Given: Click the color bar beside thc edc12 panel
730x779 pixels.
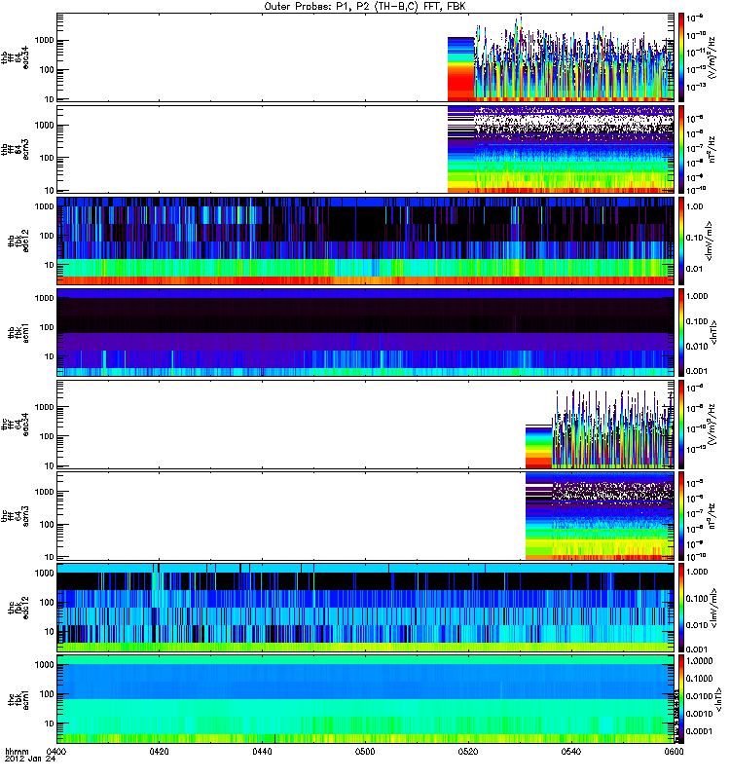Looking at the screenshot, I should pyautogui.click(x=680, y=607).
